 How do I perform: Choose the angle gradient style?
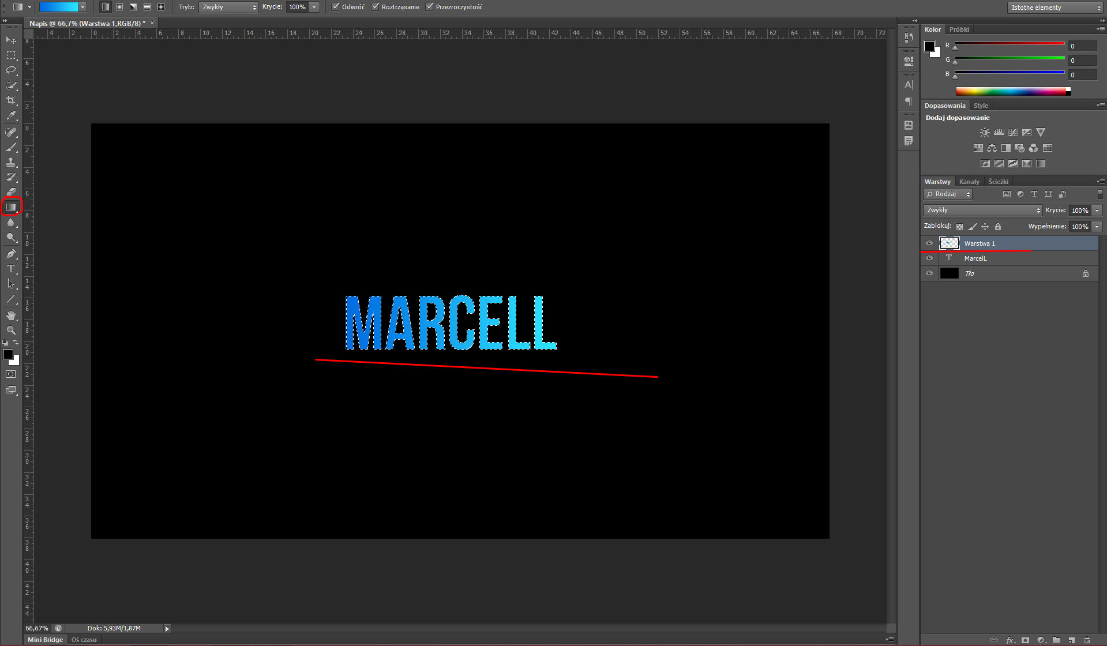(x=133, y=7)
